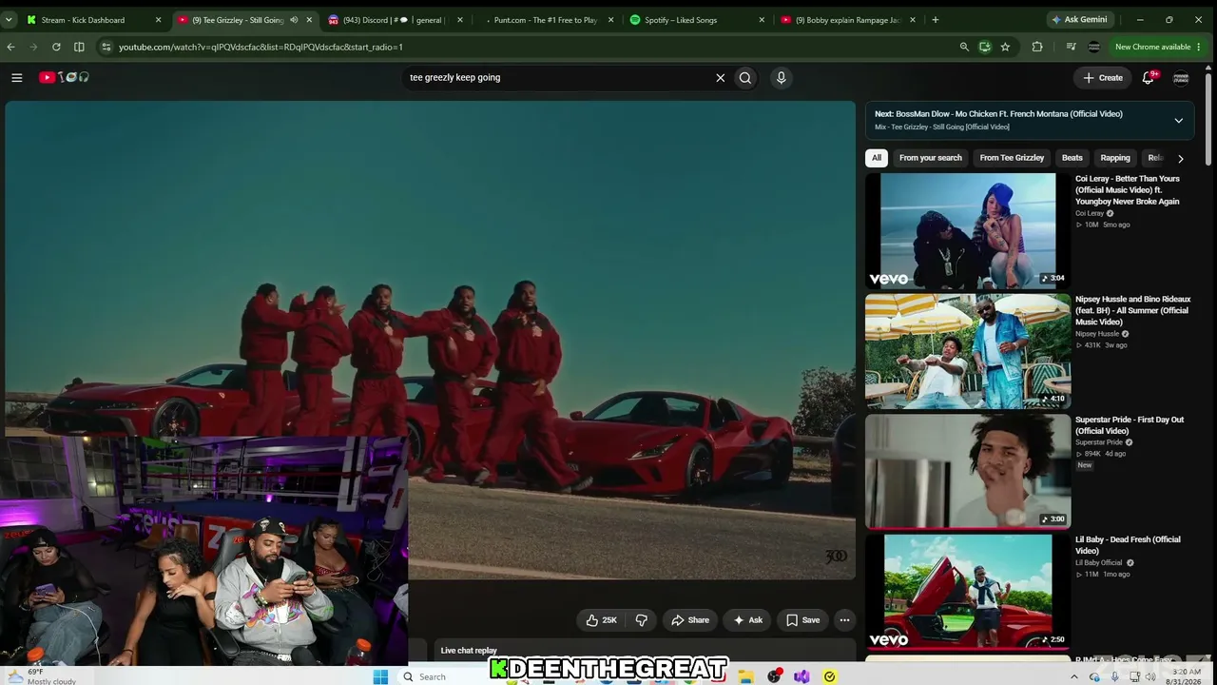Viewport: 1217px width, 685px height.
Task: Click the Ask Gemini button
Action: tap(1078, 20)
